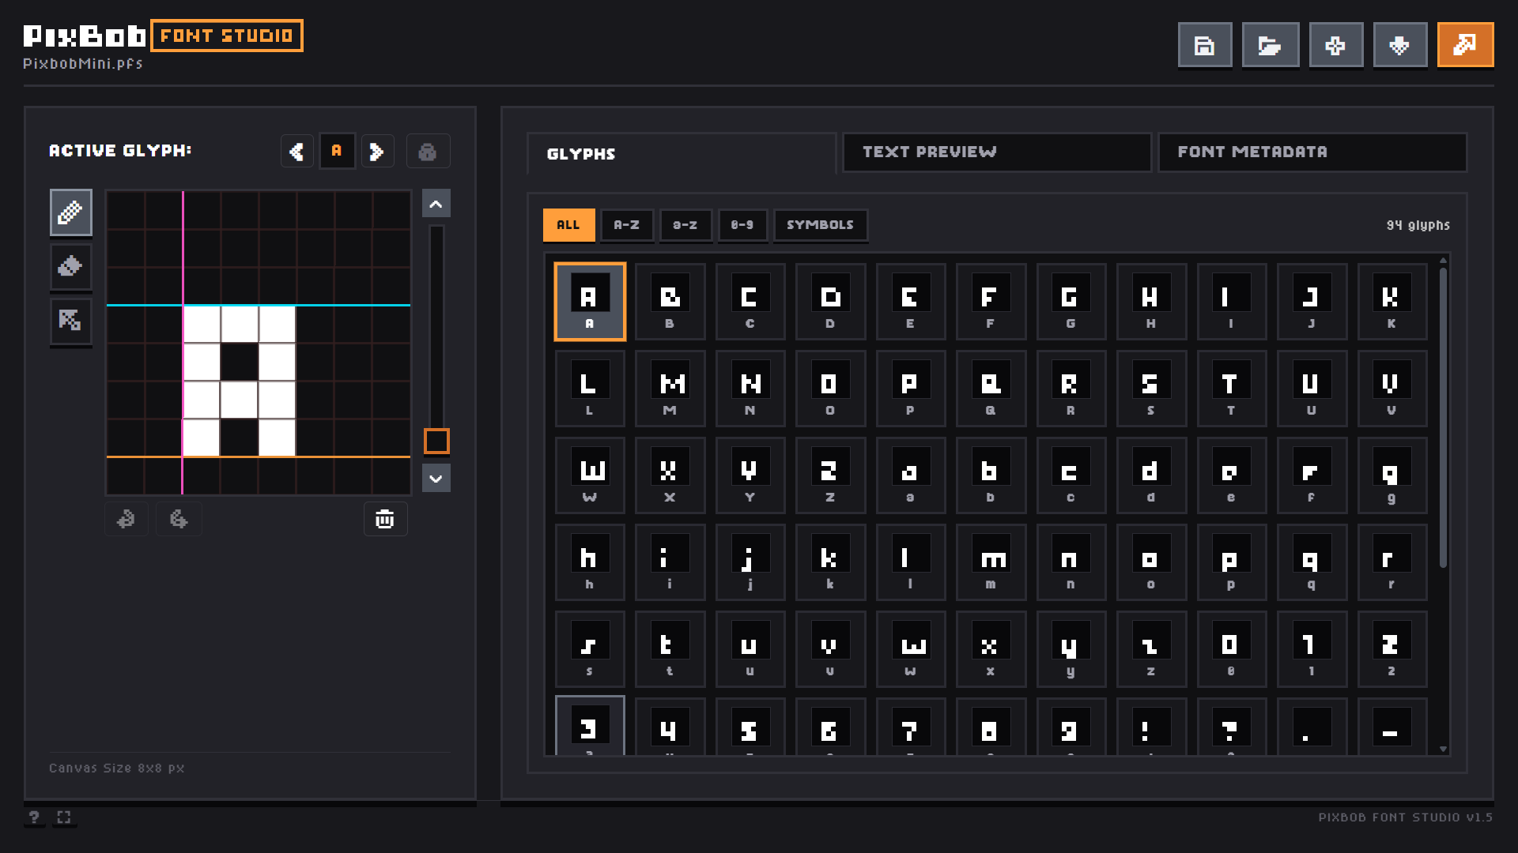Select the eraser tool
Screen dimensions: 1518x853
point(70,266)
